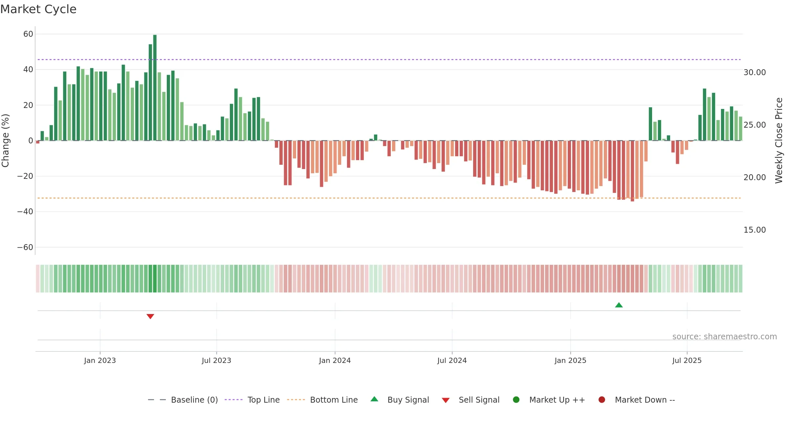Click the Jul 2023 axis label
The height and width of the screenshot is (443, 788).
click(216, 360)
